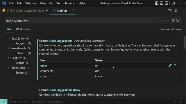Open errors and warnings problems indicator

point(37,101)
